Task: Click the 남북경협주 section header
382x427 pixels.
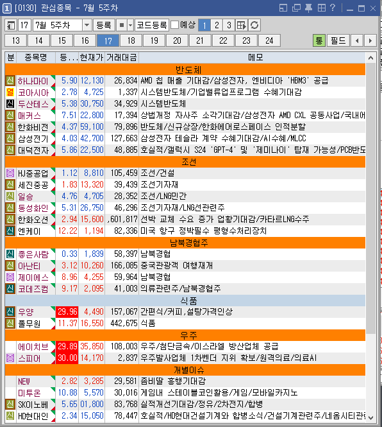Action: pyautogui.click(x=185, y=242)
